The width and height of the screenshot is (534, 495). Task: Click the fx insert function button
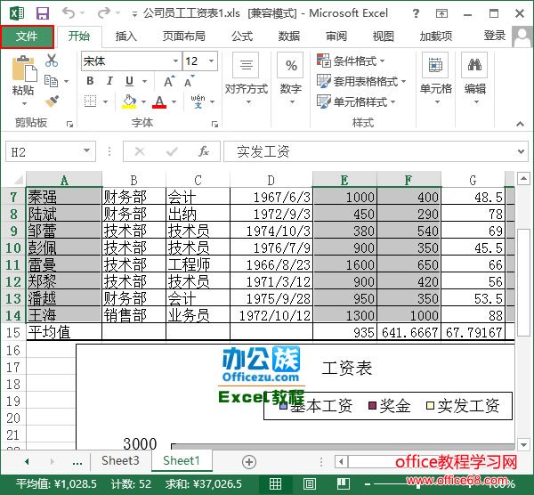point(204,151)
